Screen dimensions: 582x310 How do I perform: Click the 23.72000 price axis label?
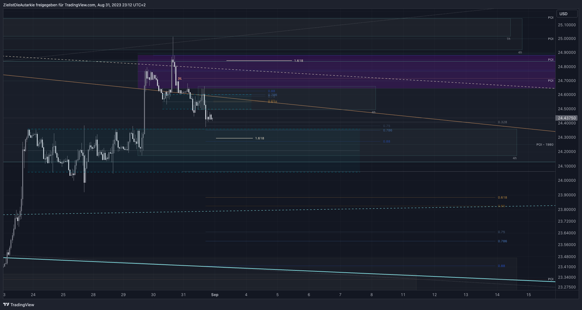[567, 221]
